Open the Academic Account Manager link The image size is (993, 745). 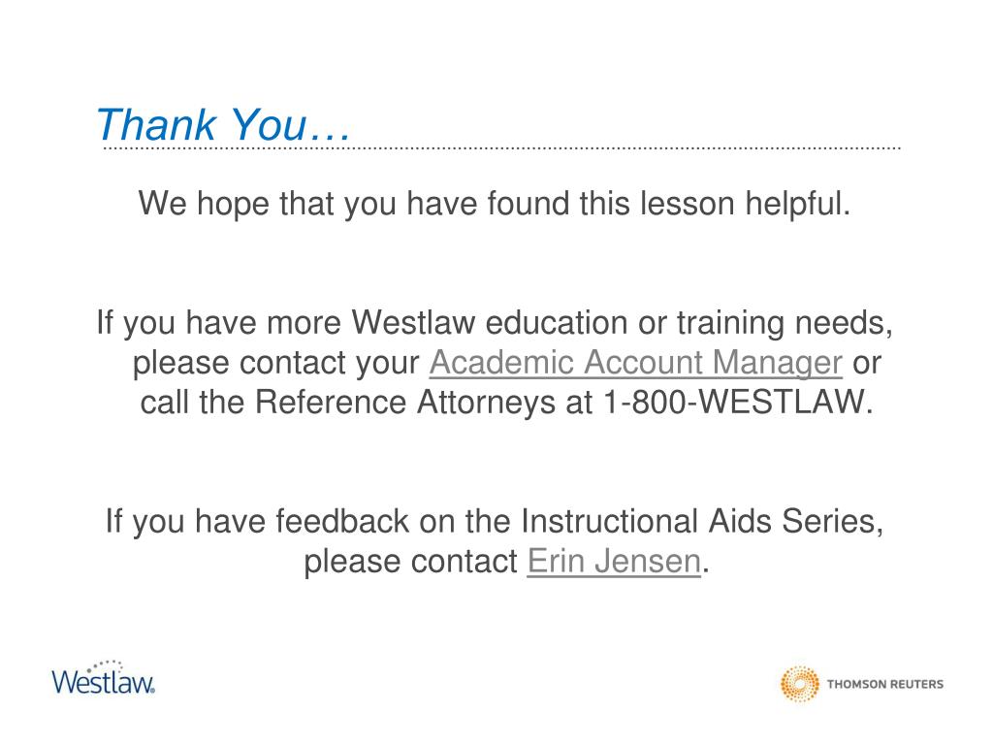[636, 363]
